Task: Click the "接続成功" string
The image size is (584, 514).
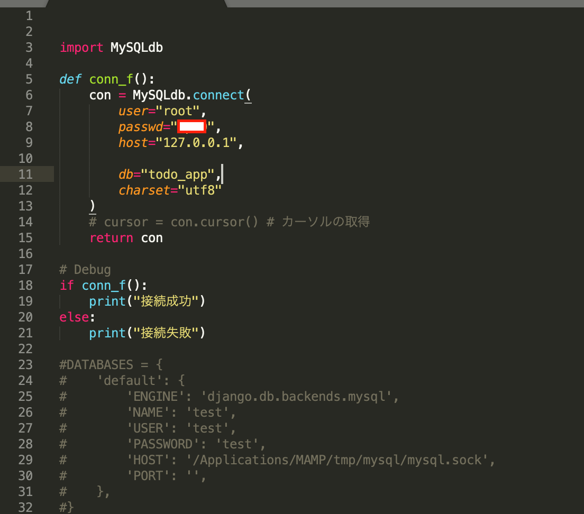Action: (x=166, y=301)
